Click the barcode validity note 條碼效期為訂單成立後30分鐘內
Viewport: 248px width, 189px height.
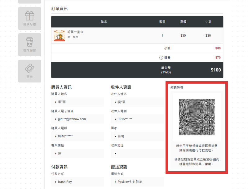[197, 159]
